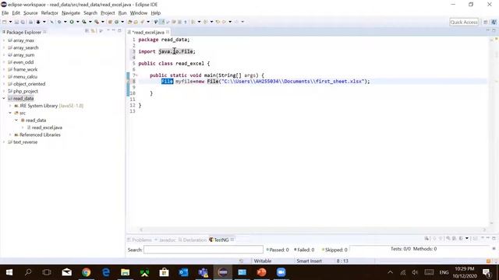This screenshot has width=499, height=280.
Task: Click the New file toolbar icon
Action: pos(5,22)
